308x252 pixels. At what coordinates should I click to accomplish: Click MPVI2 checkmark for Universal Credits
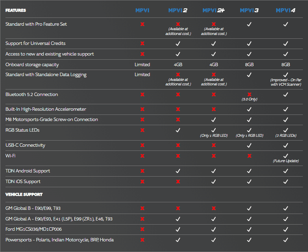pos(178,44)
